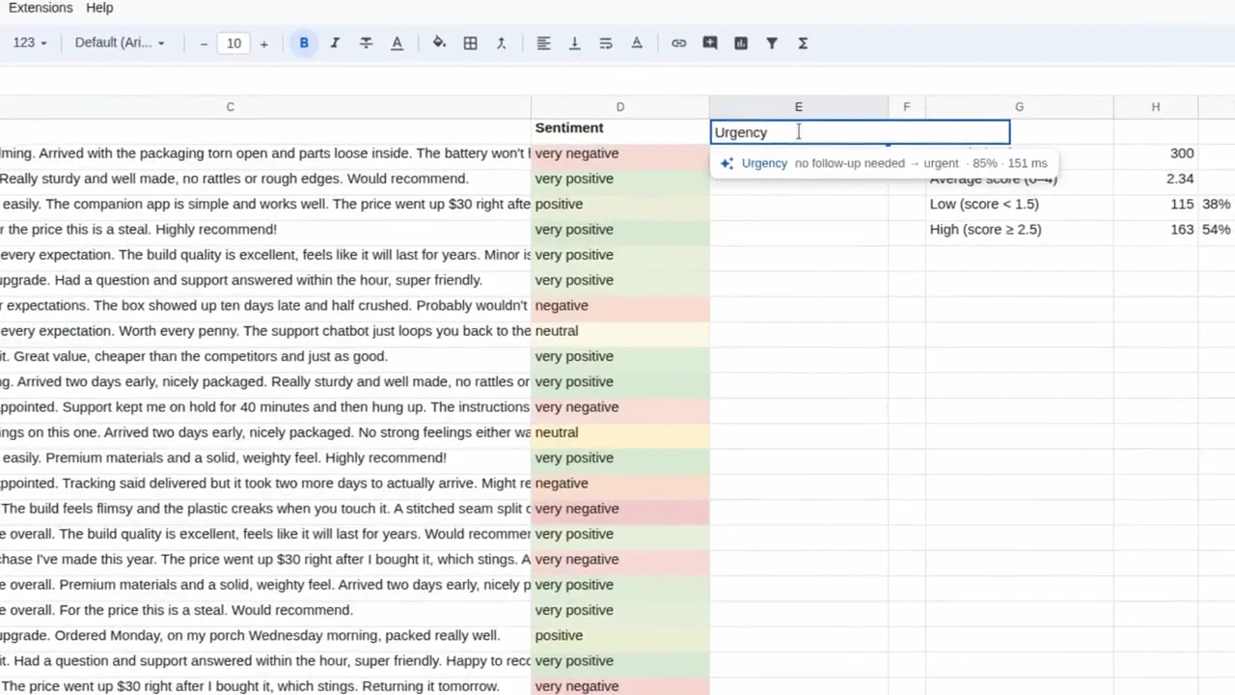Click the font size field
Viewport: 1235px width, 695px height.
pos(233,43)
